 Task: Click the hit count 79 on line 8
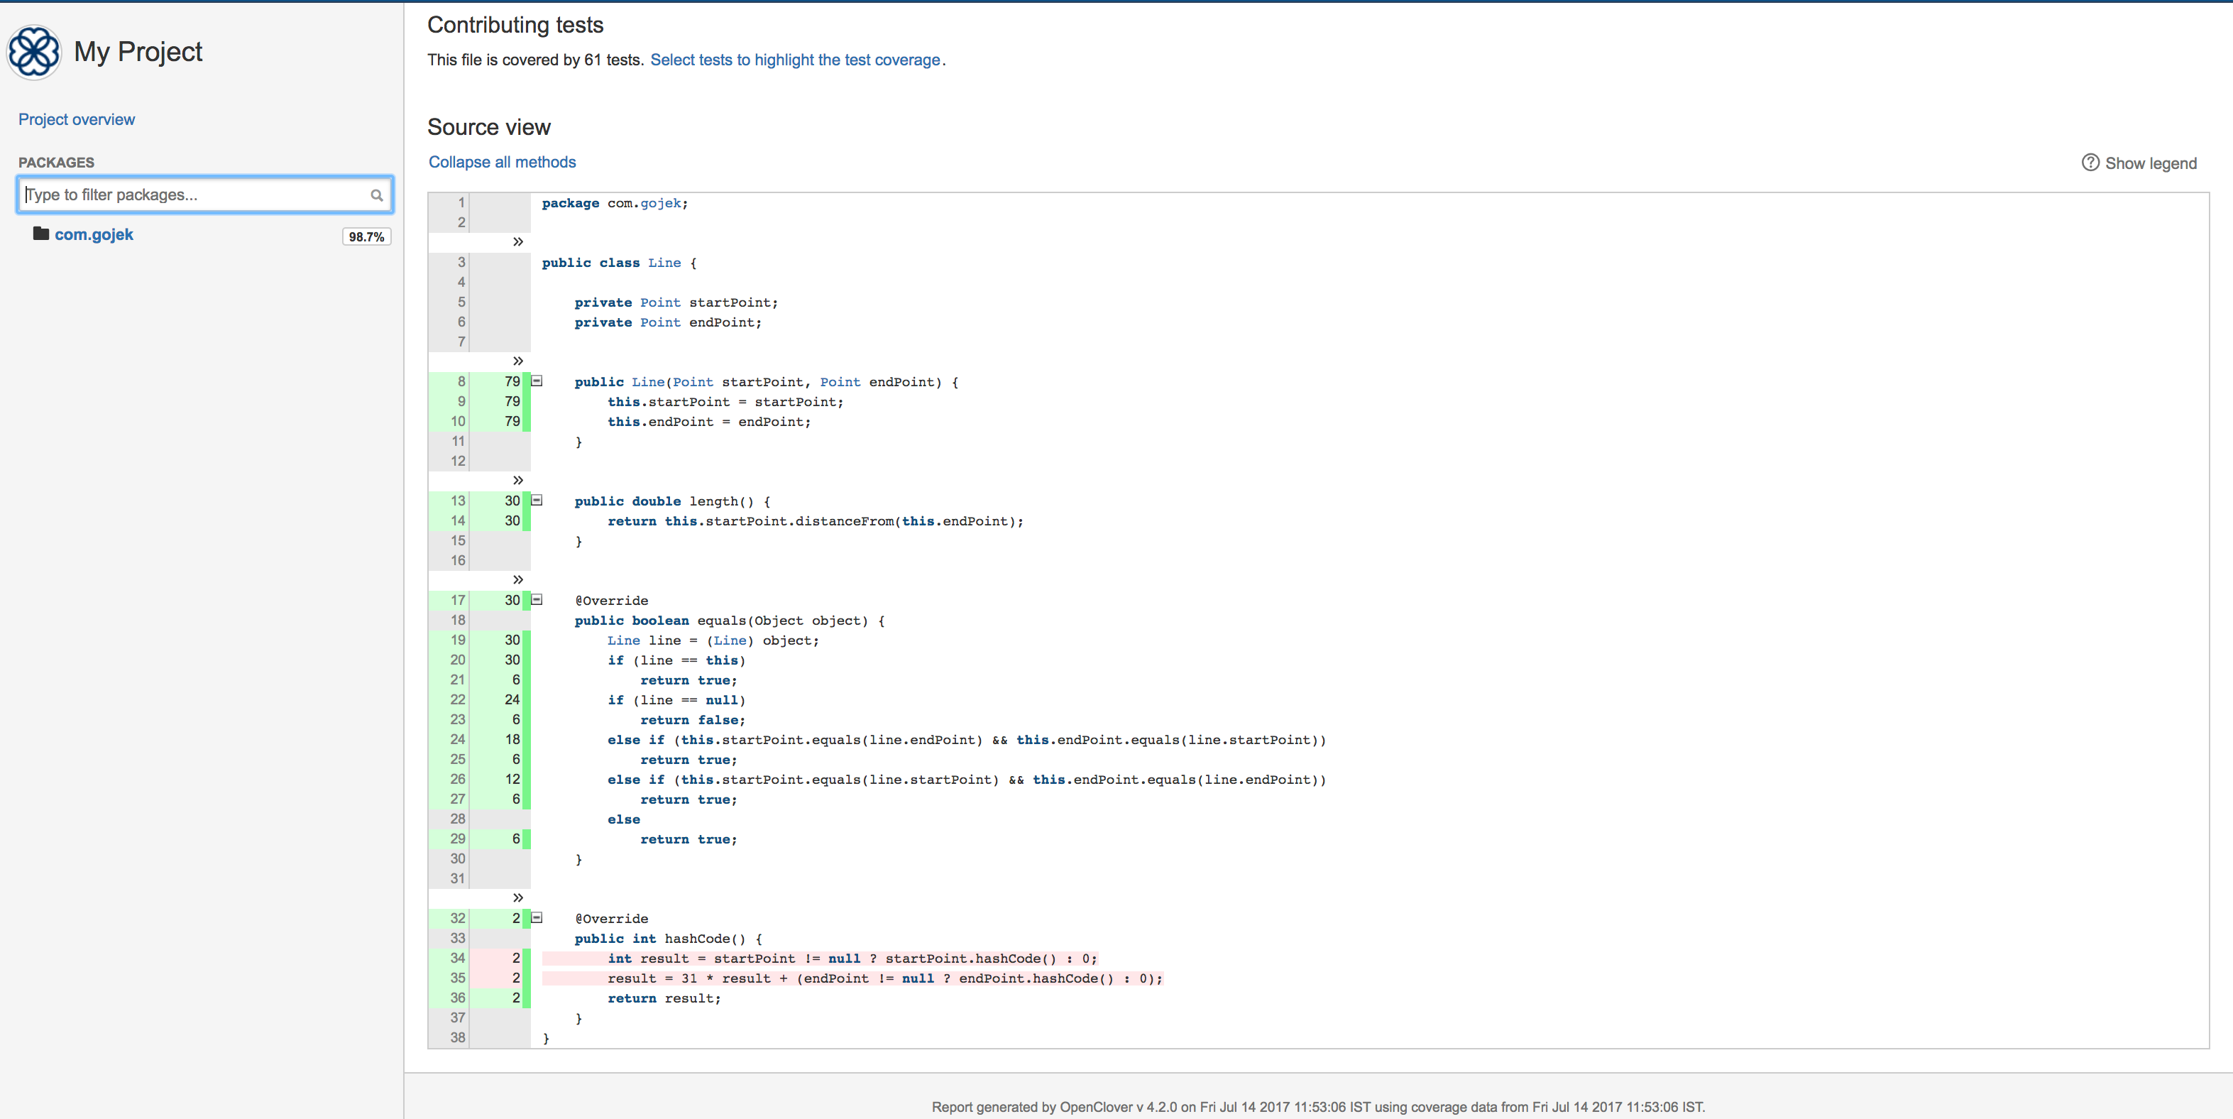[512, 382]
